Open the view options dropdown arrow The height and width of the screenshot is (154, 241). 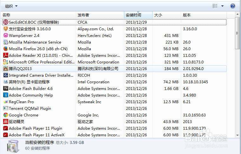tap(222, 6)
